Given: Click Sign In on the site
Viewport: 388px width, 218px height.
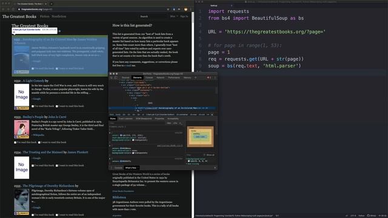Looking at the screenshot, I should [x=184, y=16].
